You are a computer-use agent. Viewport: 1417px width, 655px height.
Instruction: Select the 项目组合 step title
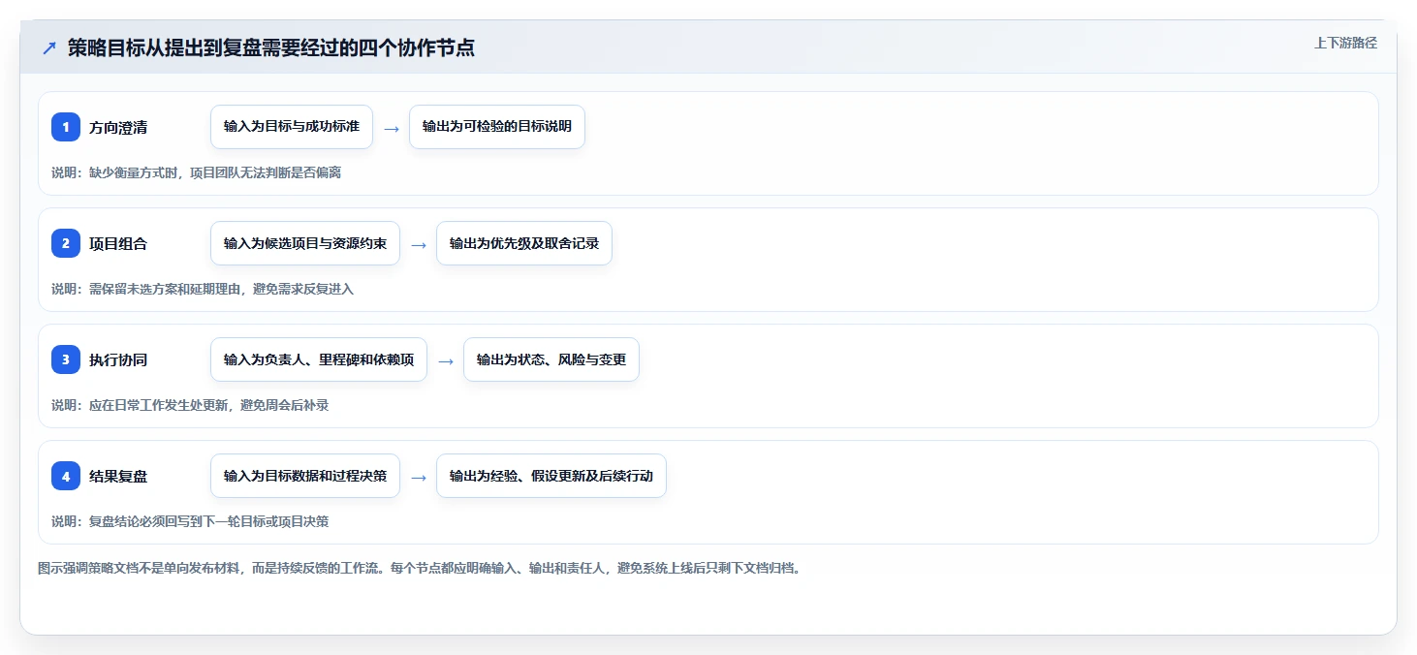tap(118, 243)
